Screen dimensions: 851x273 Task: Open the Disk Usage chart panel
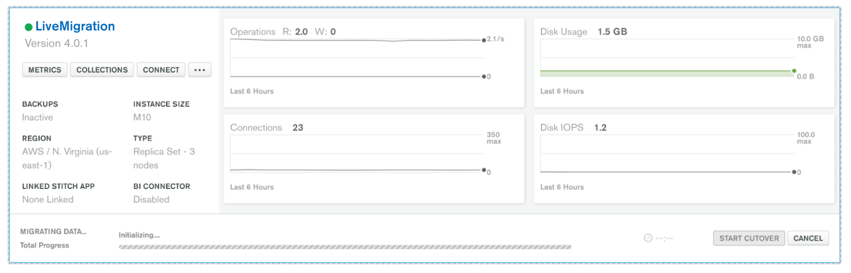point(684,63)
